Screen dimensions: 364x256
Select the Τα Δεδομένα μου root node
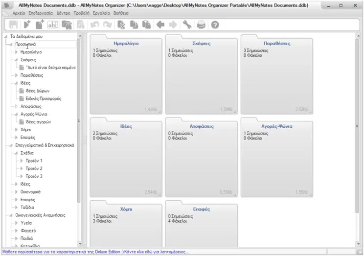point(26,37)
